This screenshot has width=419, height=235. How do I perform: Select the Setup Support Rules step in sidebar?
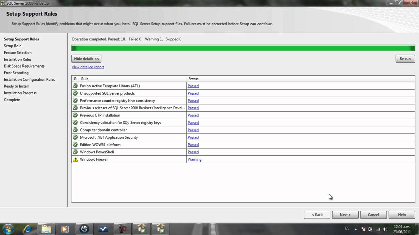pos(21,39)
